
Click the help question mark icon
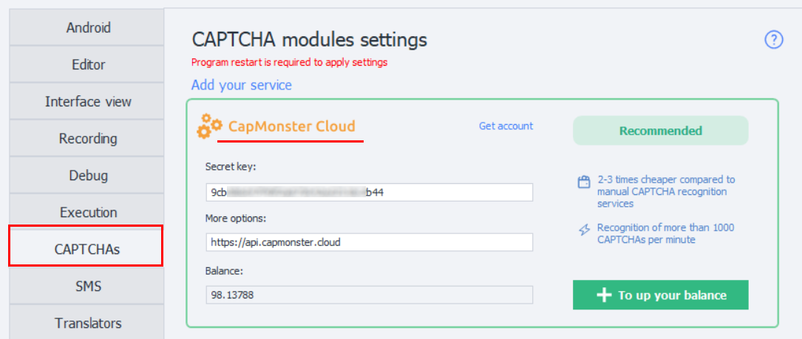click(x=774, y=39)
